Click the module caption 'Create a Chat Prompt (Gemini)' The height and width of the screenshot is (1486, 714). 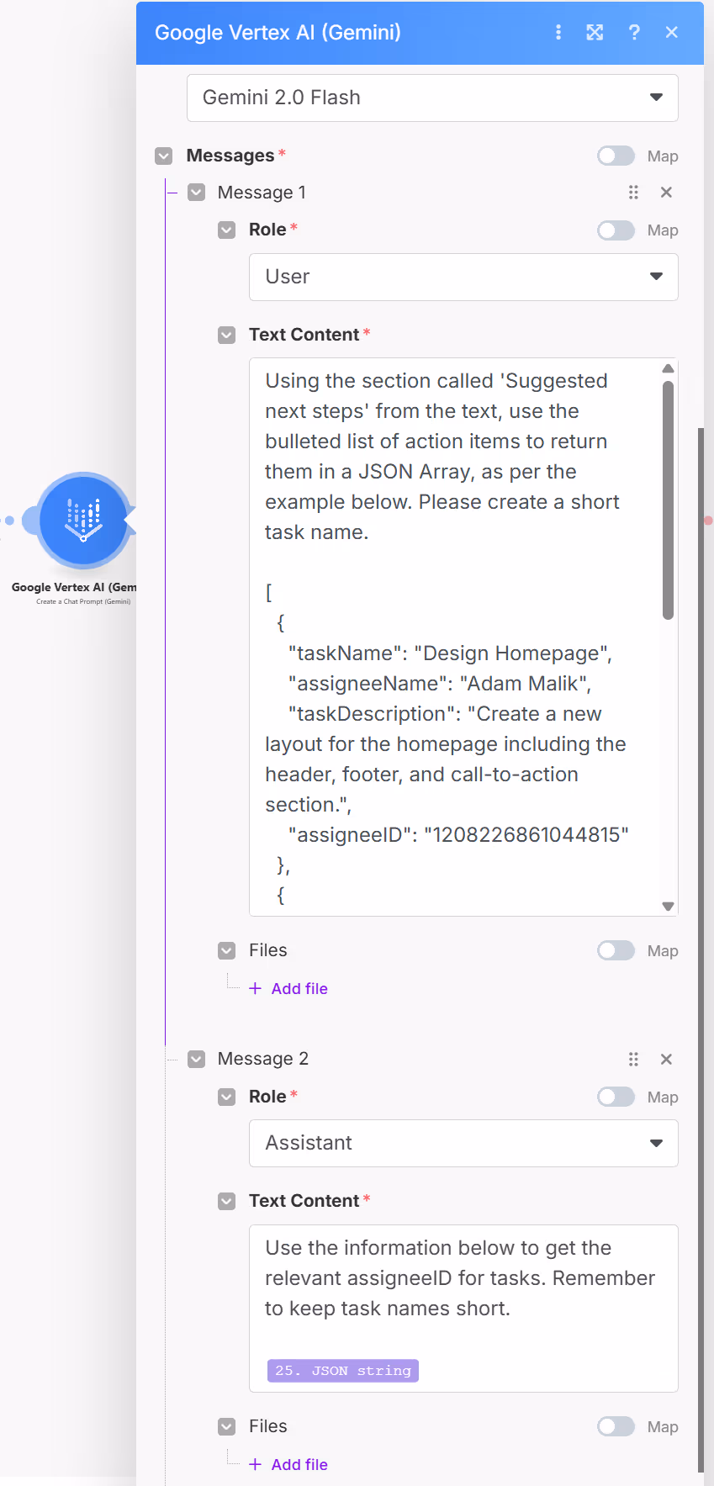[83, 601]
